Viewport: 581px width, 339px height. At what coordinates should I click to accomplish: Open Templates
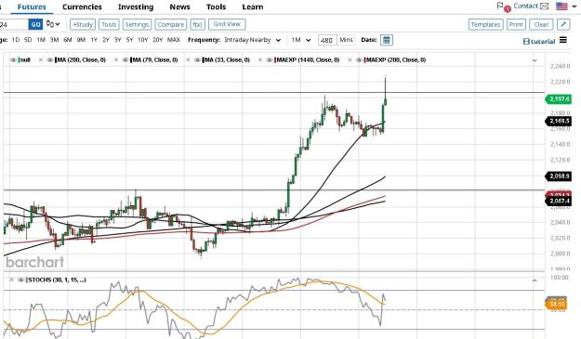pos(485,24)
